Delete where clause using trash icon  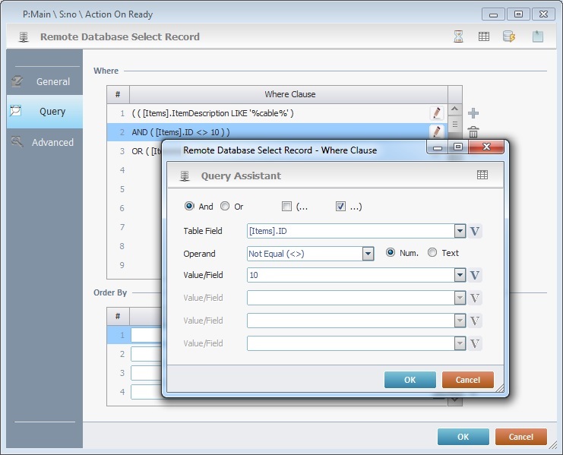473,133
